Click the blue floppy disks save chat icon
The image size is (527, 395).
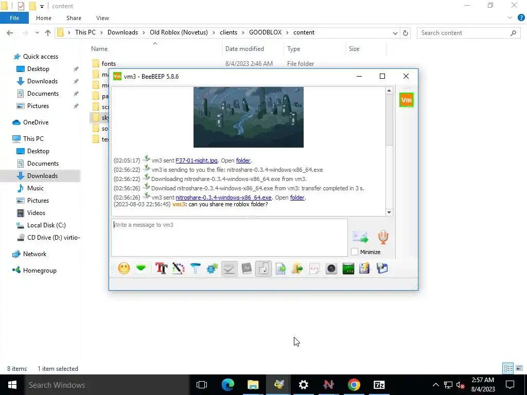click(382, 268)
